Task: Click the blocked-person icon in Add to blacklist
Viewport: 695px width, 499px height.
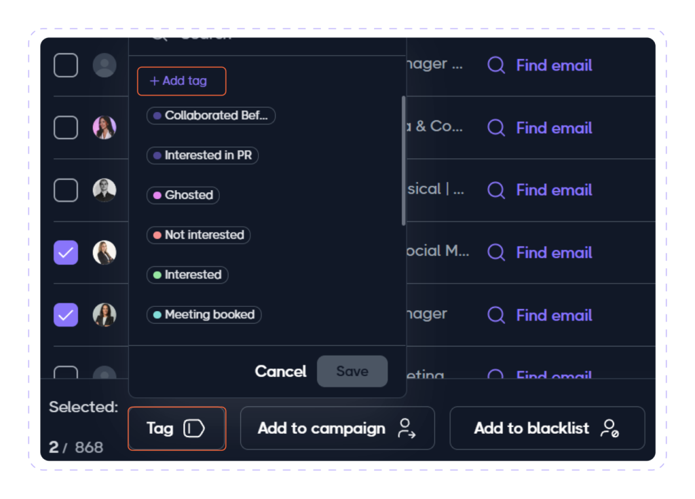Action: [610, 428]
